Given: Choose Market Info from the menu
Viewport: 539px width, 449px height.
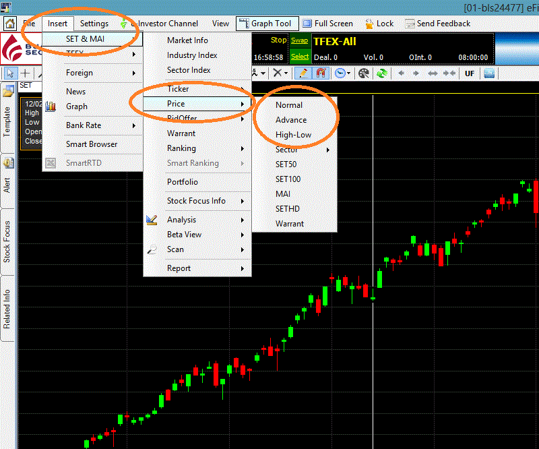Looking at the screenshot, I should (x=187, y=40).
